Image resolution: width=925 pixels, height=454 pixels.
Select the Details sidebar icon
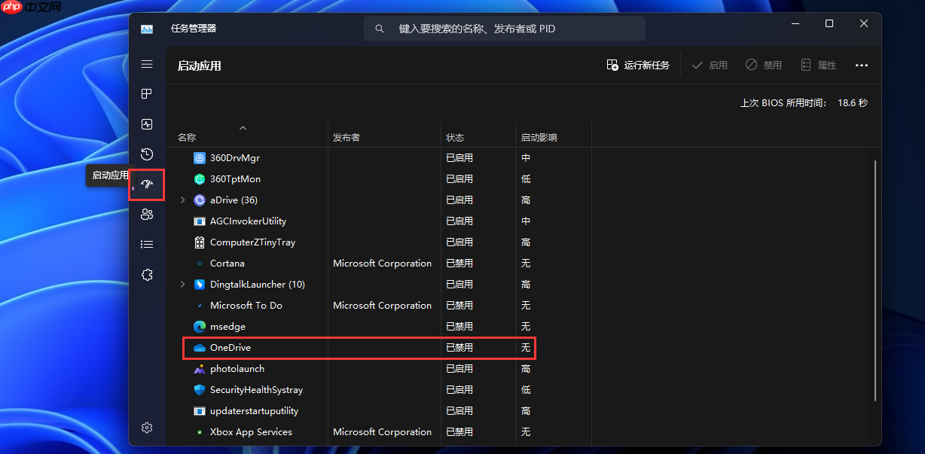point(147,244)
